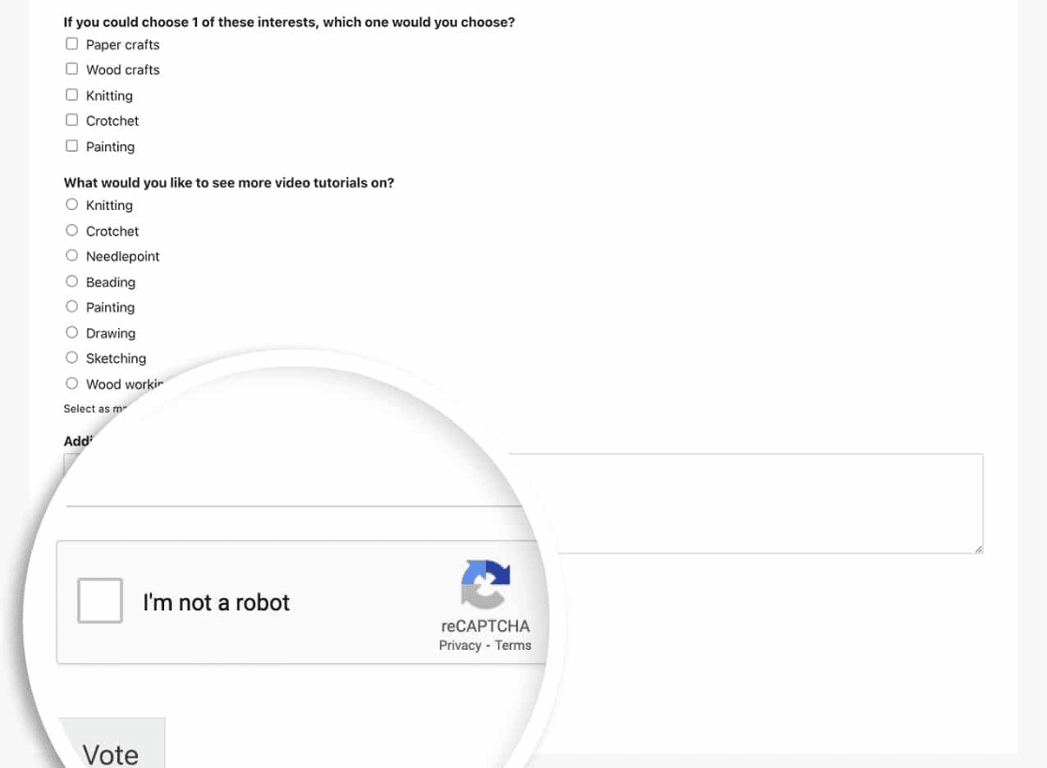Screen dimensions: 1047x768
Task: Tick the Crotchet checkbox option
Action: point(71,120)
